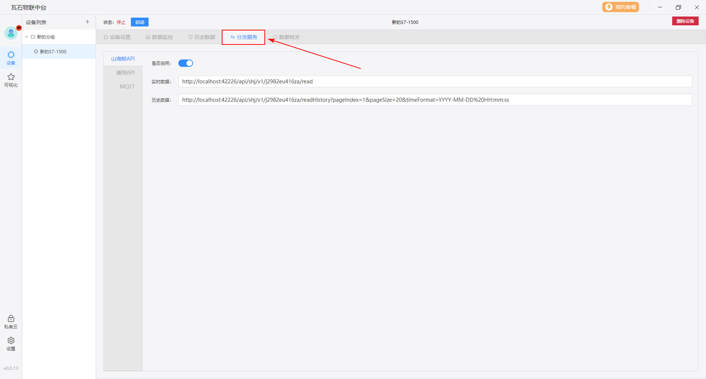The image size is (706, 379).
Task: Click the 新的分组 folder icon
Action: point(33,37)
